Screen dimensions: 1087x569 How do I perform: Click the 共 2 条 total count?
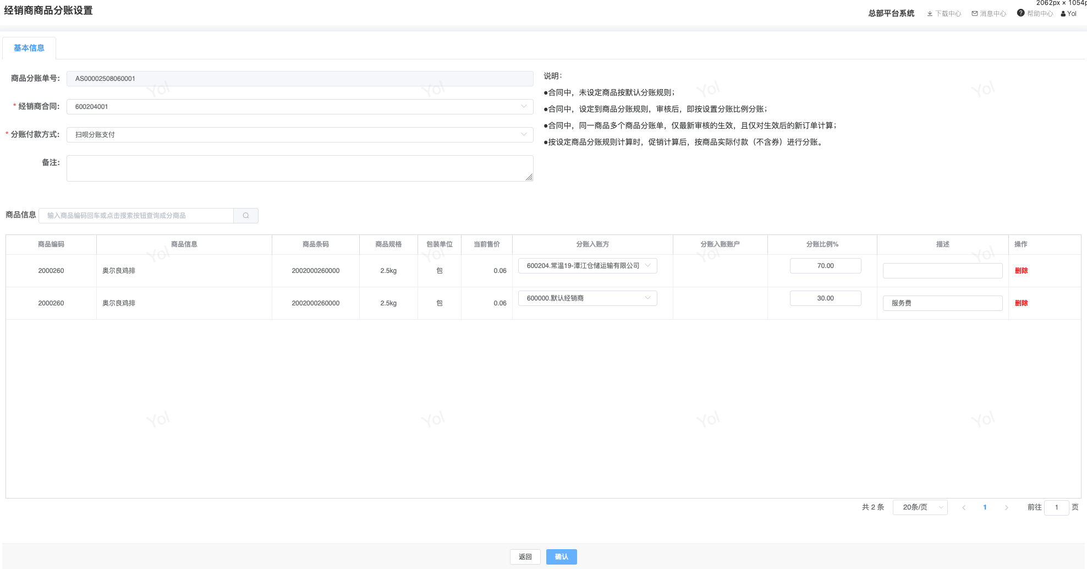point(873,507)
